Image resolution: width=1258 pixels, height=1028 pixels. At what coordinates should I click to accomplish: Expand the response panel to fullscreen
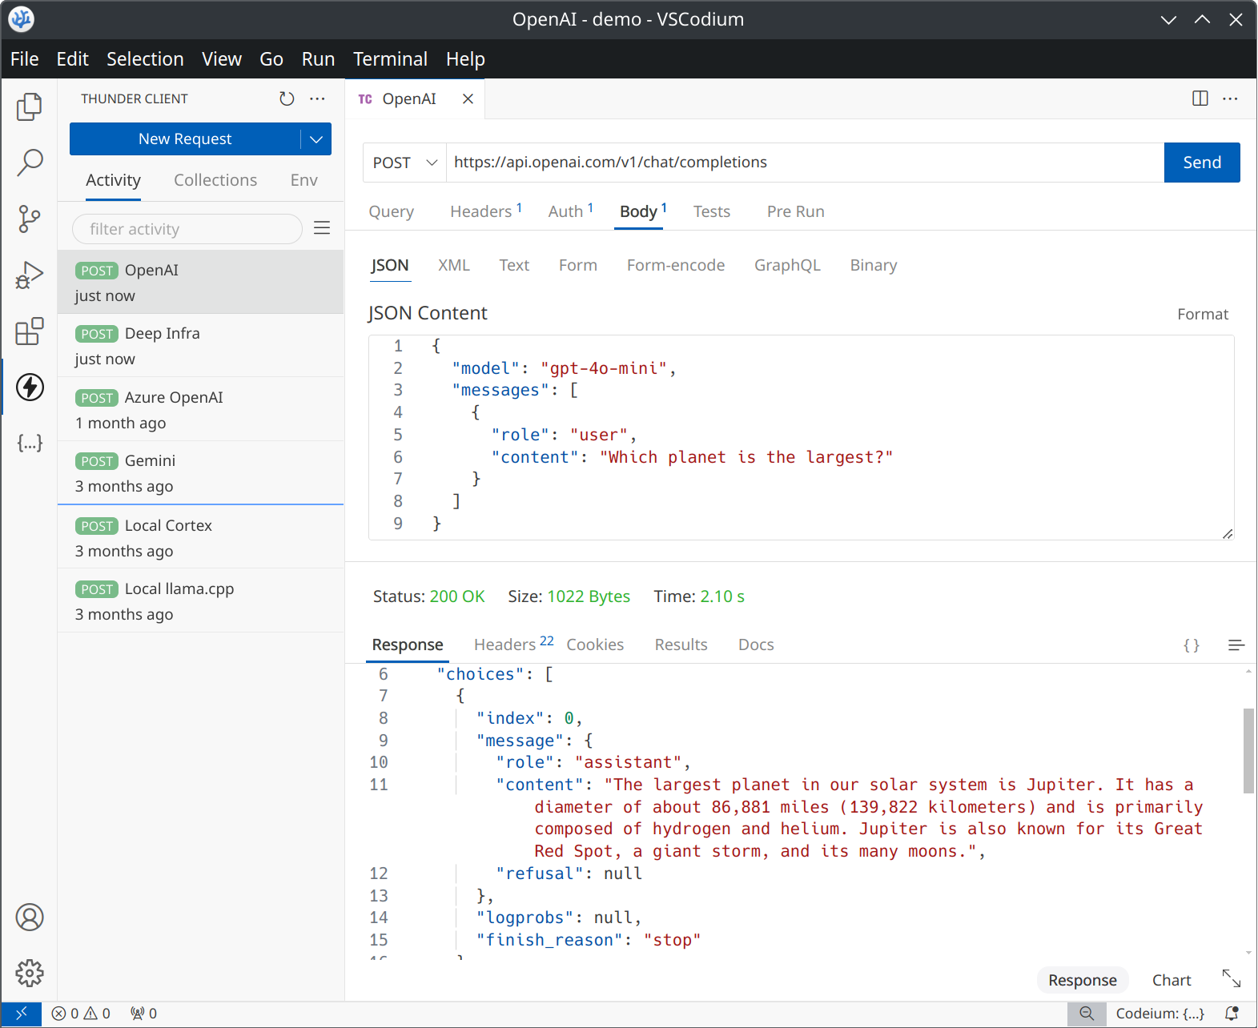click(x=1232, y=978)
